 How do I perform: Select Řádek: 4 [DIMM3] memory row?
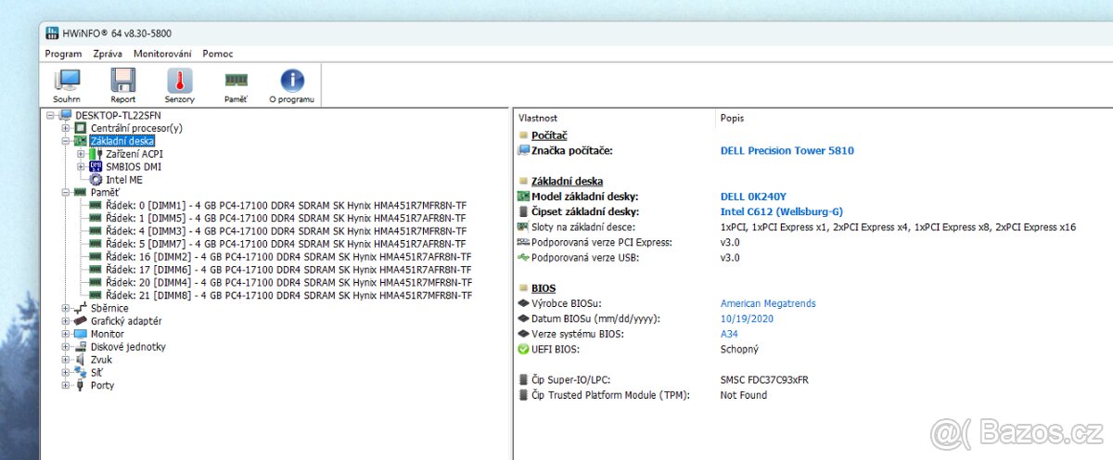coord(285,231)
